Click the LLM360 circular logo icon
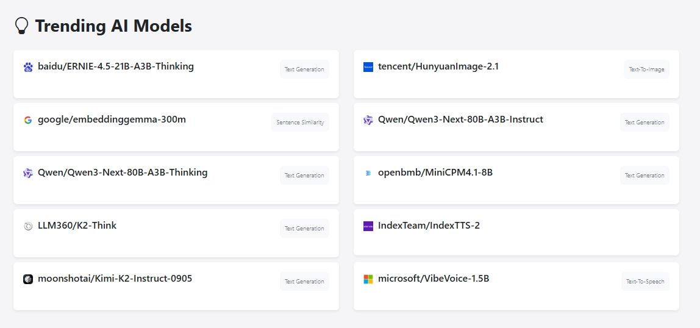This screenshot has height=328, width=700. pos(28,226)
